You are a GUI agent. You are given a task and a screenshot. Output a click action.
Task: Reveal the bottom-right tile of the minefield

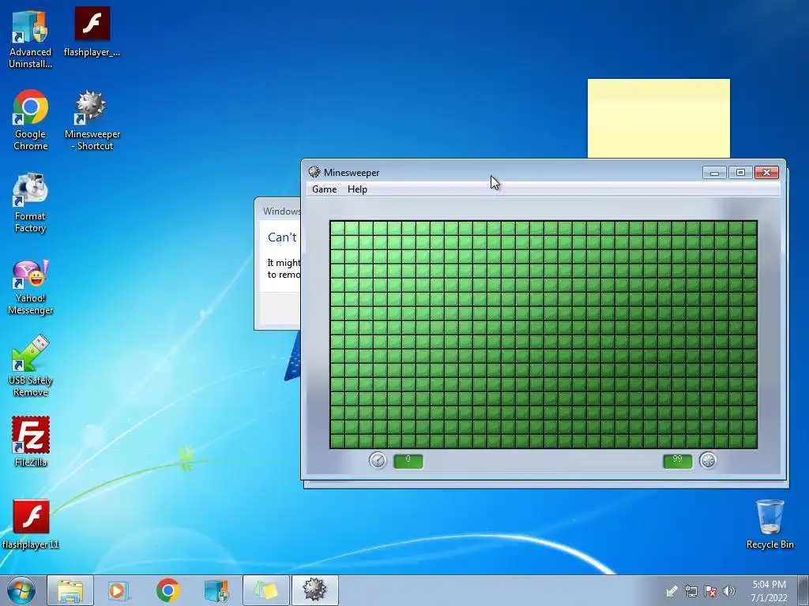tap(750, 441)
